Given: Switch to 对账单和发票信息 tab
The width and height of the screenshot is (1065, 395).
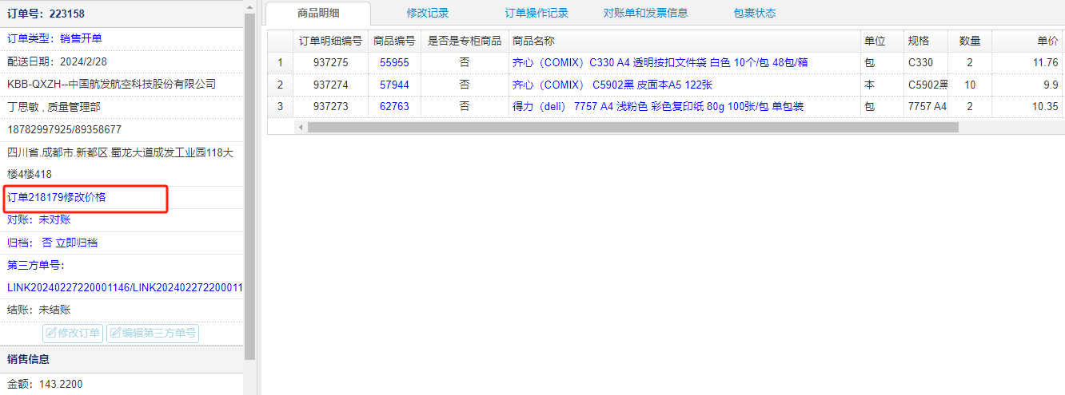Looking at the screenshot, I should tap(645, 13).
